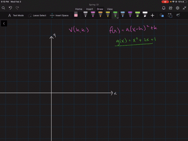Open the settings gear
The height and width of the screenshot is (141, 188).
coord(177,8)
